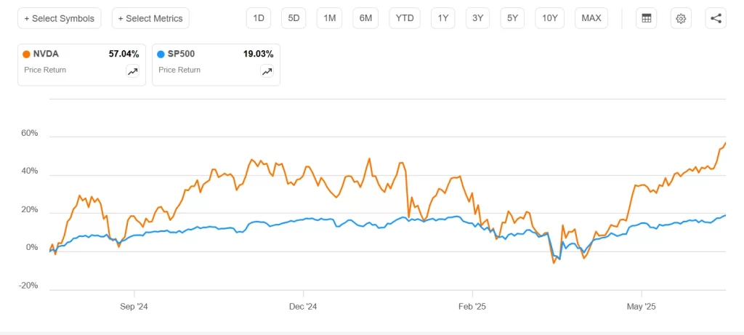Show the MAX price history

[591, 18]
